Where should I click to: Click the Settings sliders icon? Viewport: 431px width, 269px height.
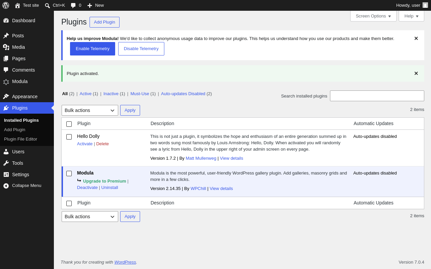point(6,175)
